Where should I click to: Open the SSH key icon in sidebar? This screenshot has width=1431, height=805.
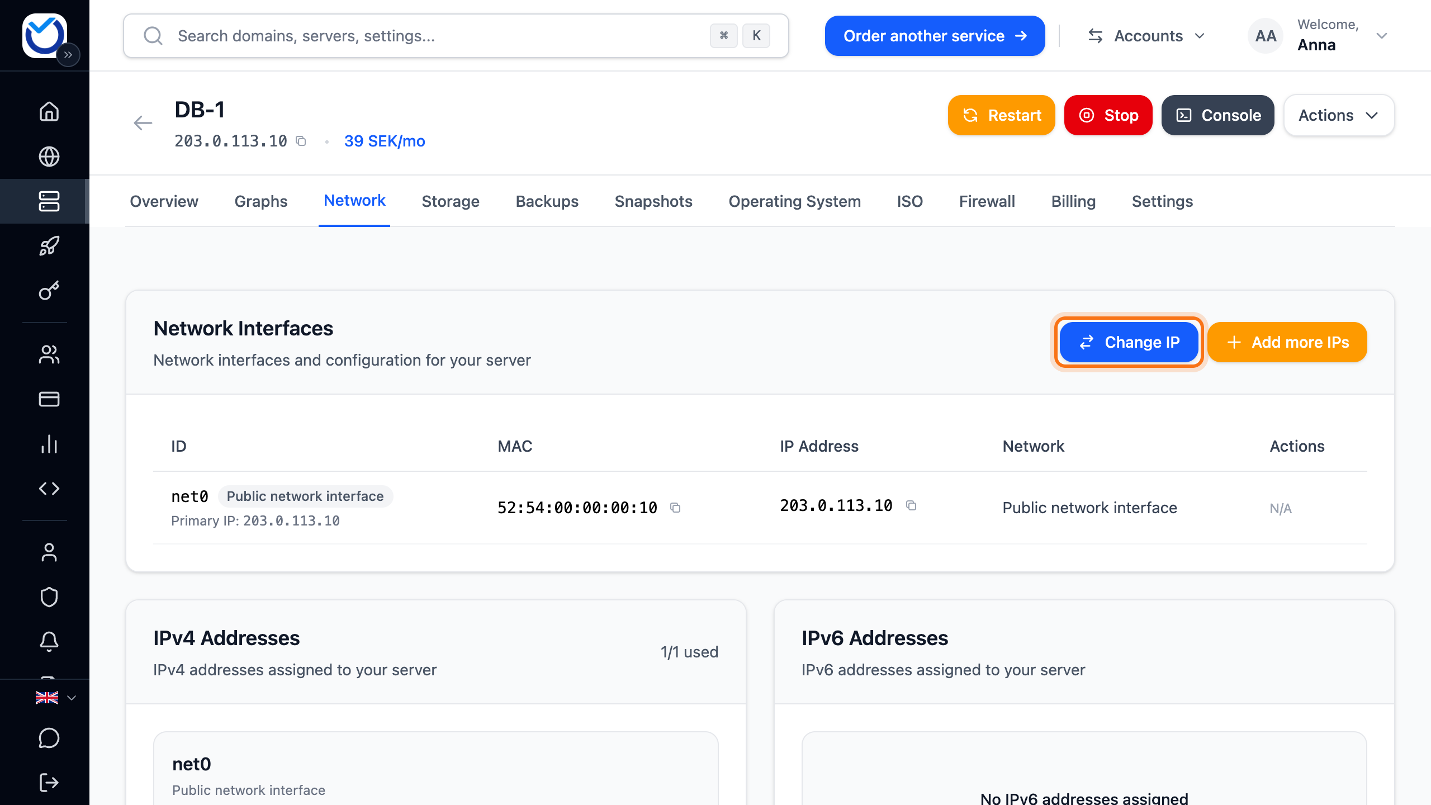49,291
